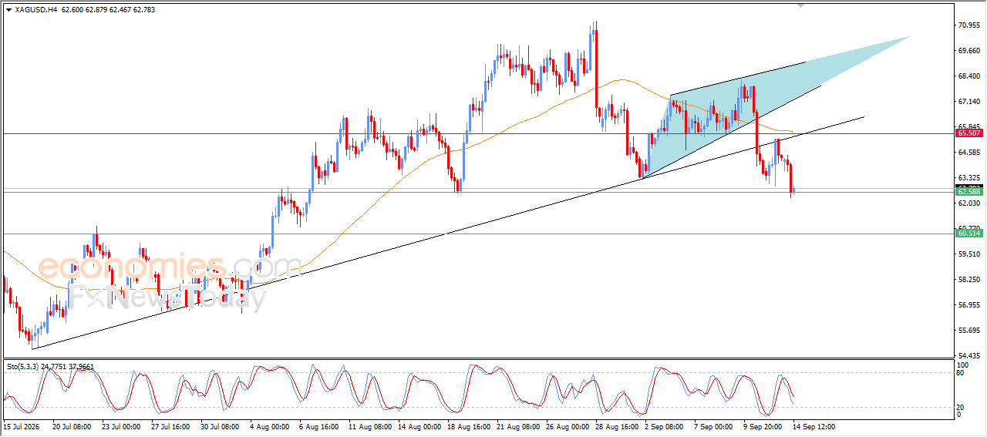The image size is (987, 437).
Task: Click the 4 Aug 00:00 time label
Action: (269, 426)
